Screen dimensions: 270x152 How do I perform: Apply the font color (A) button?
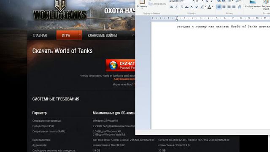point(209,7)
